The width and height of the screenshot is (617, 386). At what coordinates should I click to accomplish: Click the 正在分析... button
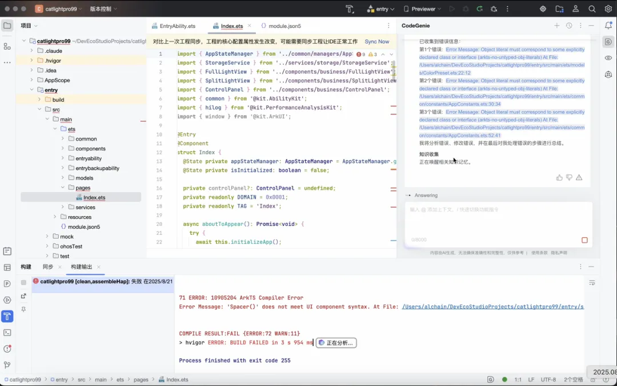pyautogui.click(x=336, y=343)
